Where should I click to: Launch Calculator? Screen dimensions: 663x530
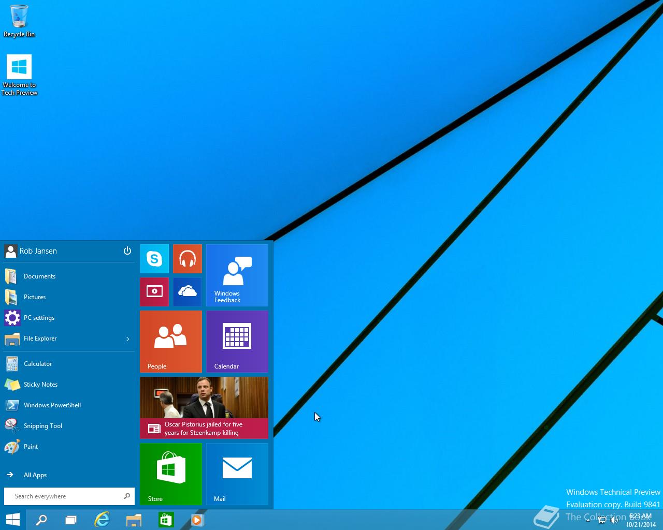click(x=69, y=364)
